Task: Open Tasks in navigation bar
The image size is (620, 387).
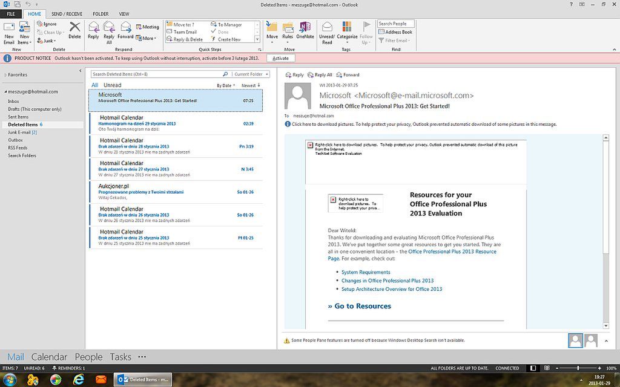Action: (120, 357)
